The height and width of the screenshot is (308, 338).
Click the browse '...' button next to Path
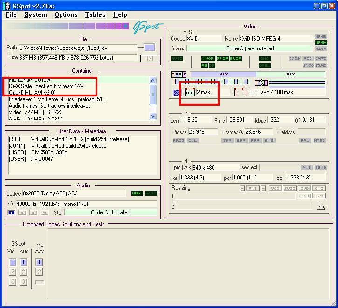coord(149,48)
